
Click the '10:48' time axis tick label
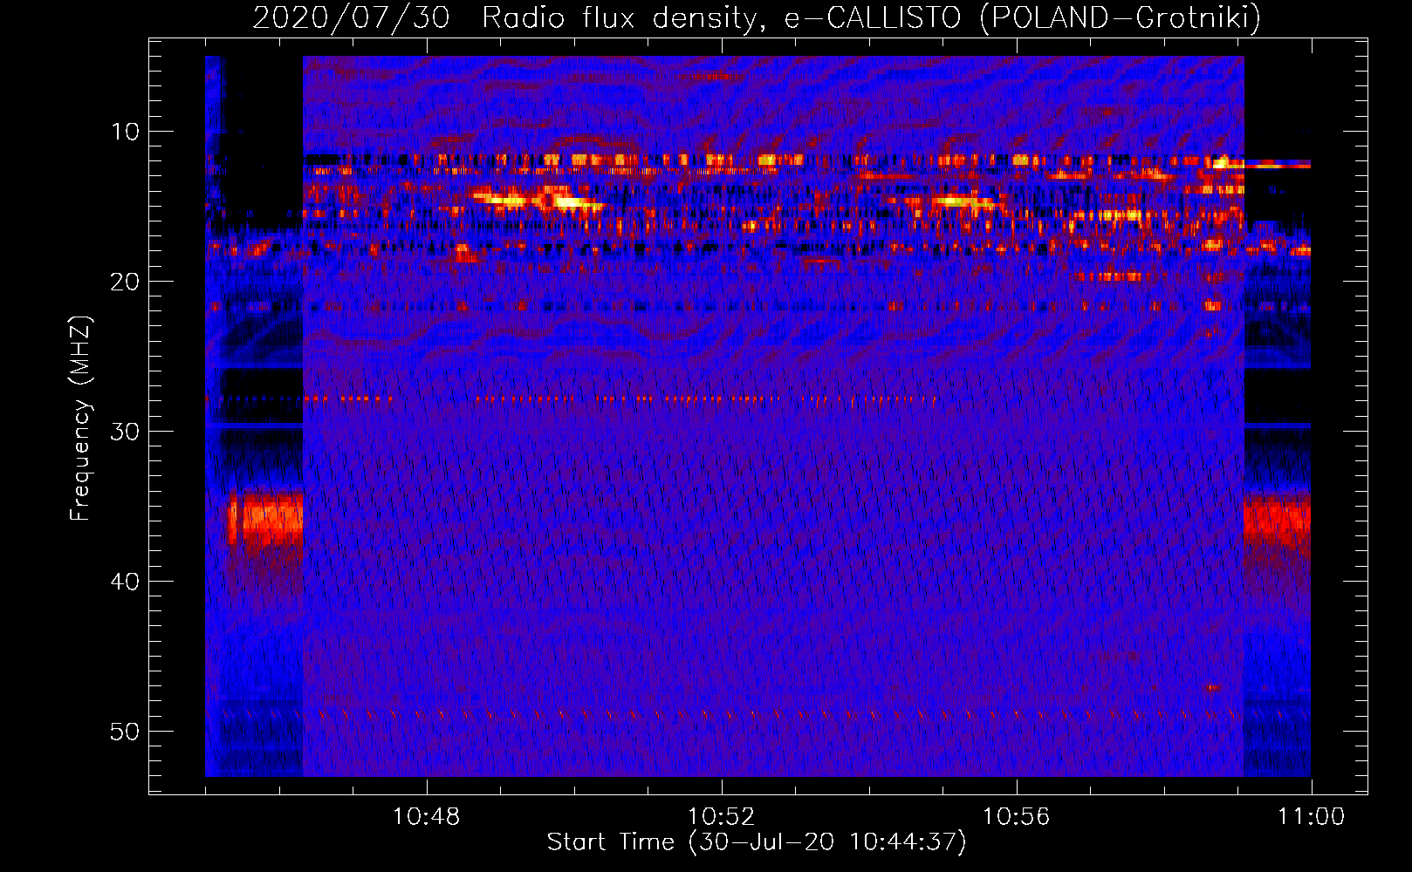click(x=427, y=817)
